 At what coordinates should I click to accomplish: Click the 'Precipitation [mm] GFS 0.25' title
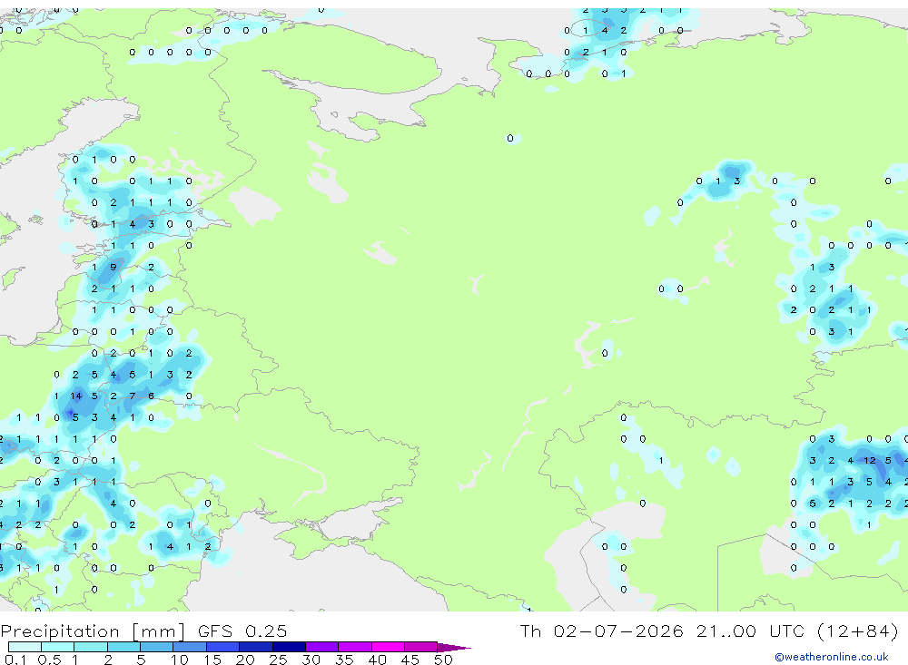click(x=143, y=631)
